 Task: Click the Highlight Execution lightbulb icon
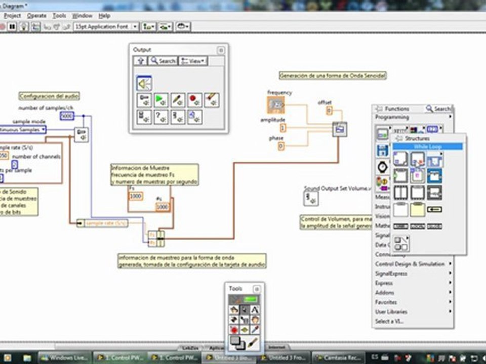tap(24, 27)
